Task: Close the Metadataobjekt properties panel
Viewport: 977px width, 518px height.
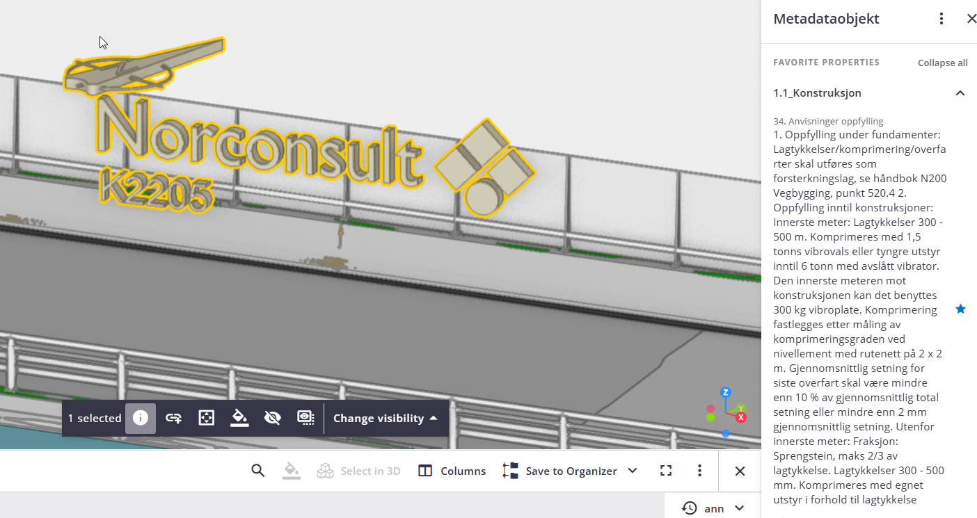Action: click(971, 19)
